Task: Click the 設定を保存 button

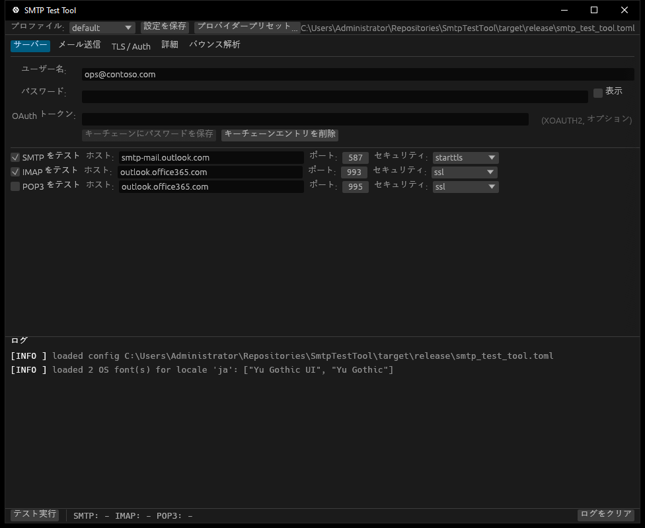Action: coord(165,26)
